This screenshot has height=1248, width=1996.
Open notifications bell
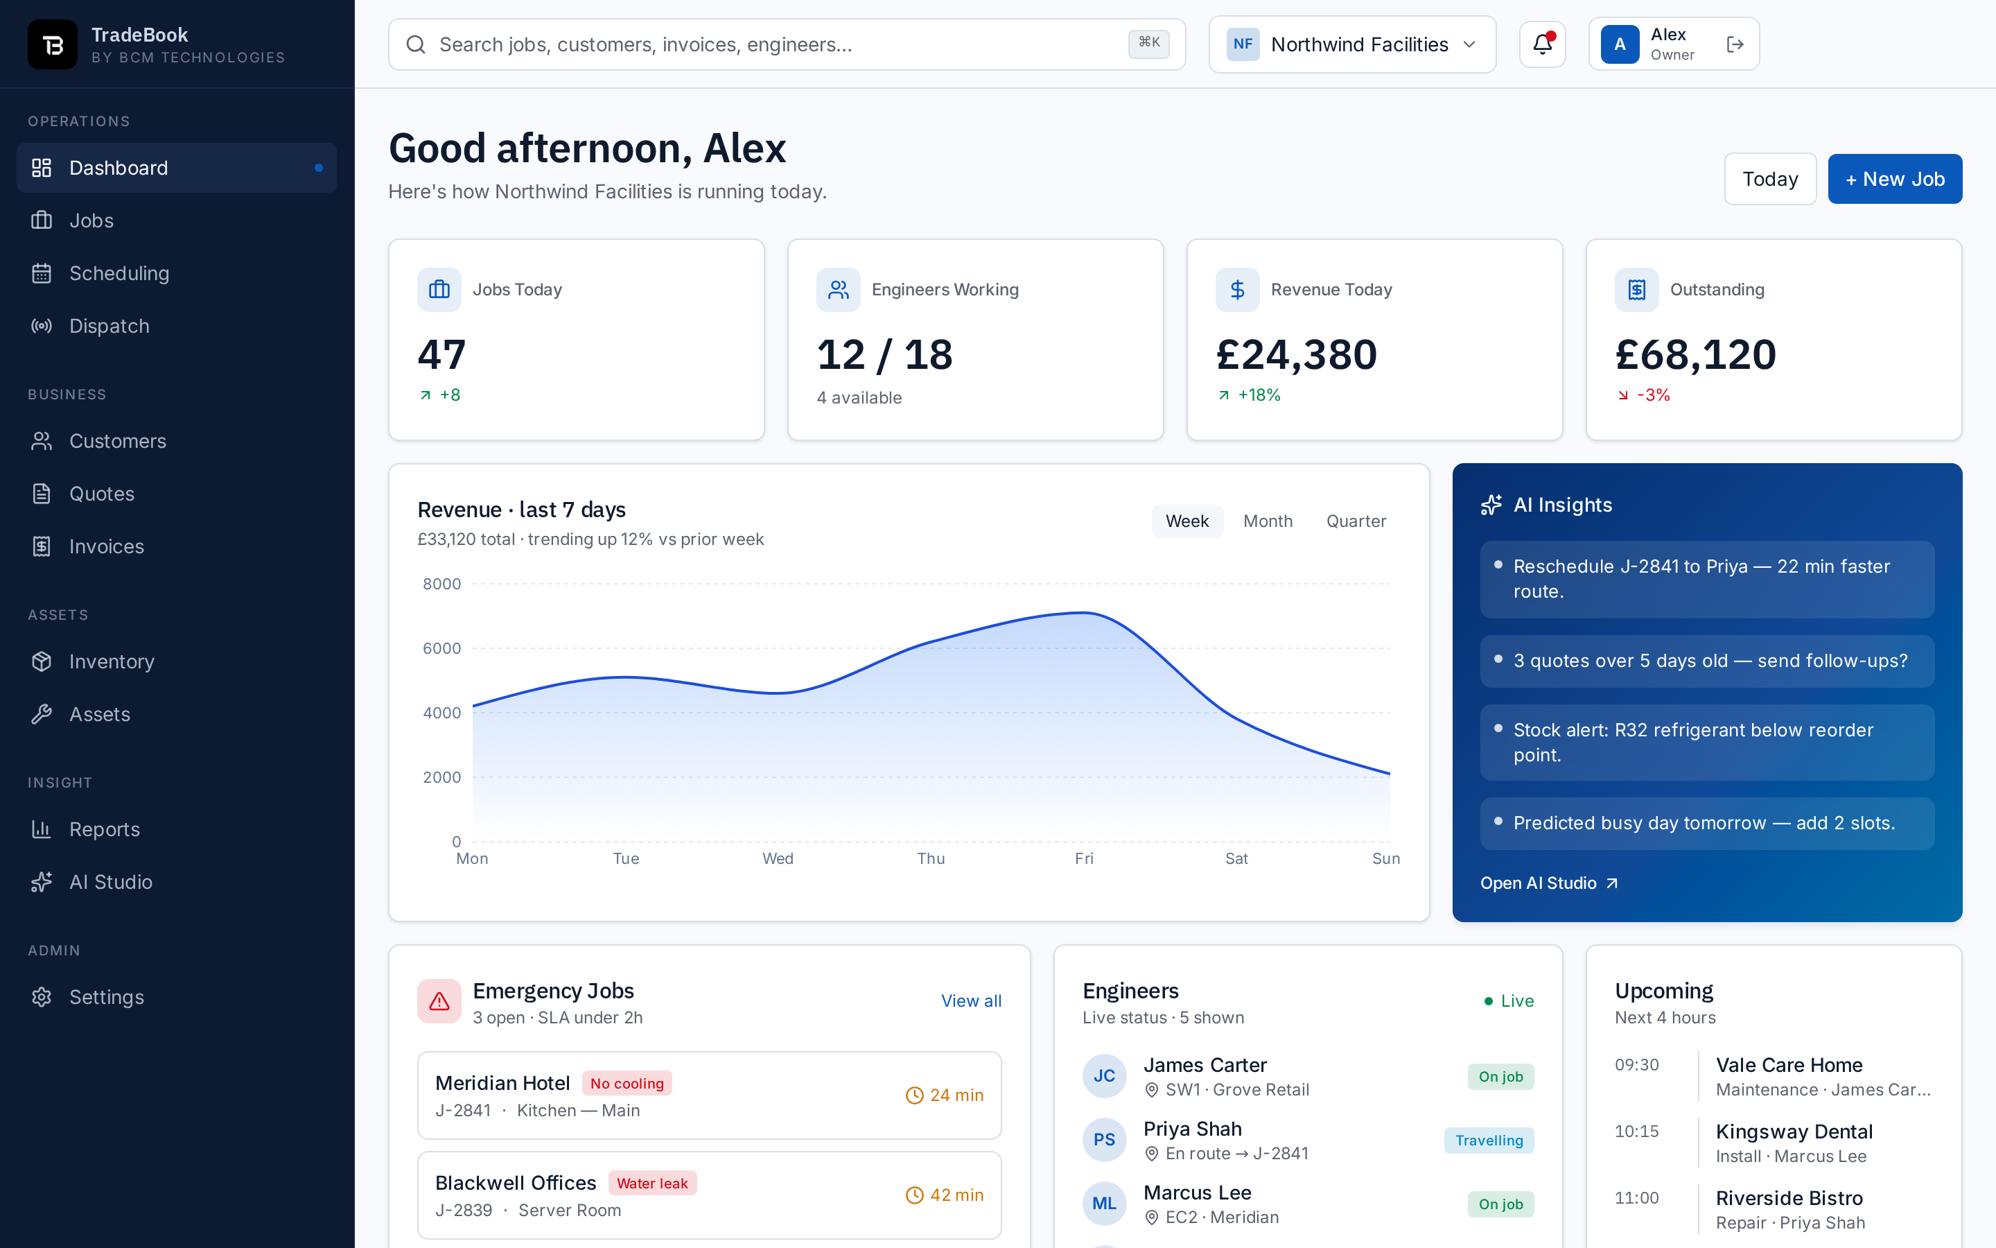[x=1542, y=44]
